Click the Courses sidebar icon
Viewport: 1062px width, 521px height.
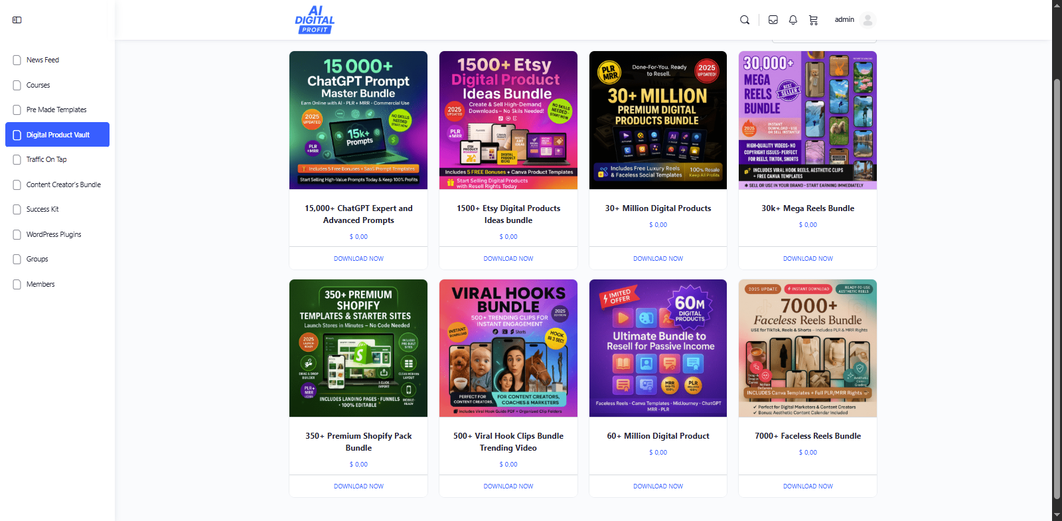point(17,85)
